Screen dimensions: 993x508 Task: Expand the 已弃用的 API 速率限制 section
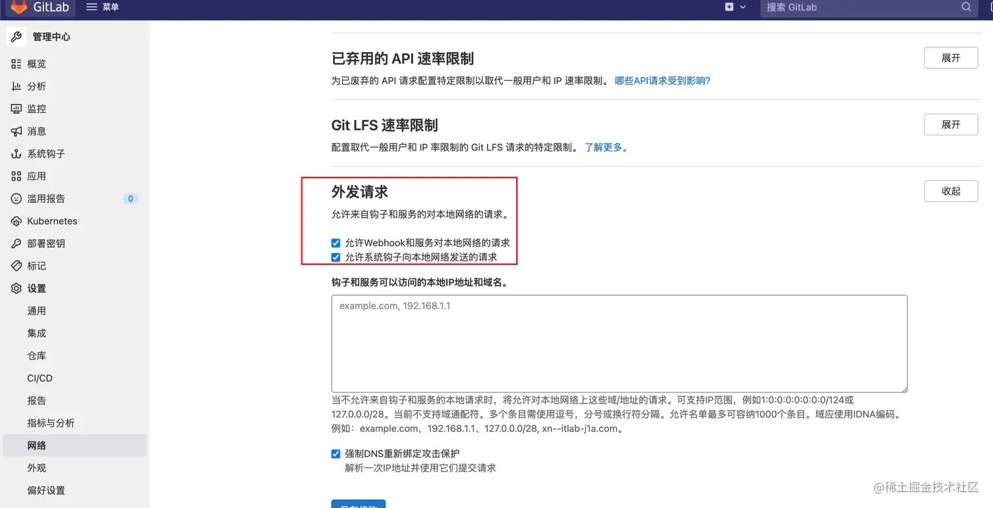click(951, 58)
